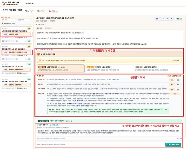Screen dimensions: 187x152
Task: Open the 부서배정 AI navigation tab
Action: tap(30, 3)
